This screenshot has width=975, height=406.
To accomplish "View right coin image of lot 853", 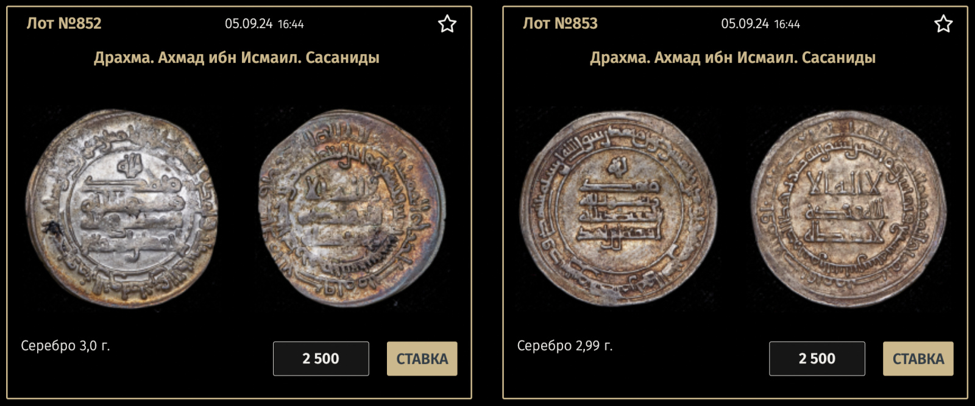I will pyautogui.click(x=848, y=208).
